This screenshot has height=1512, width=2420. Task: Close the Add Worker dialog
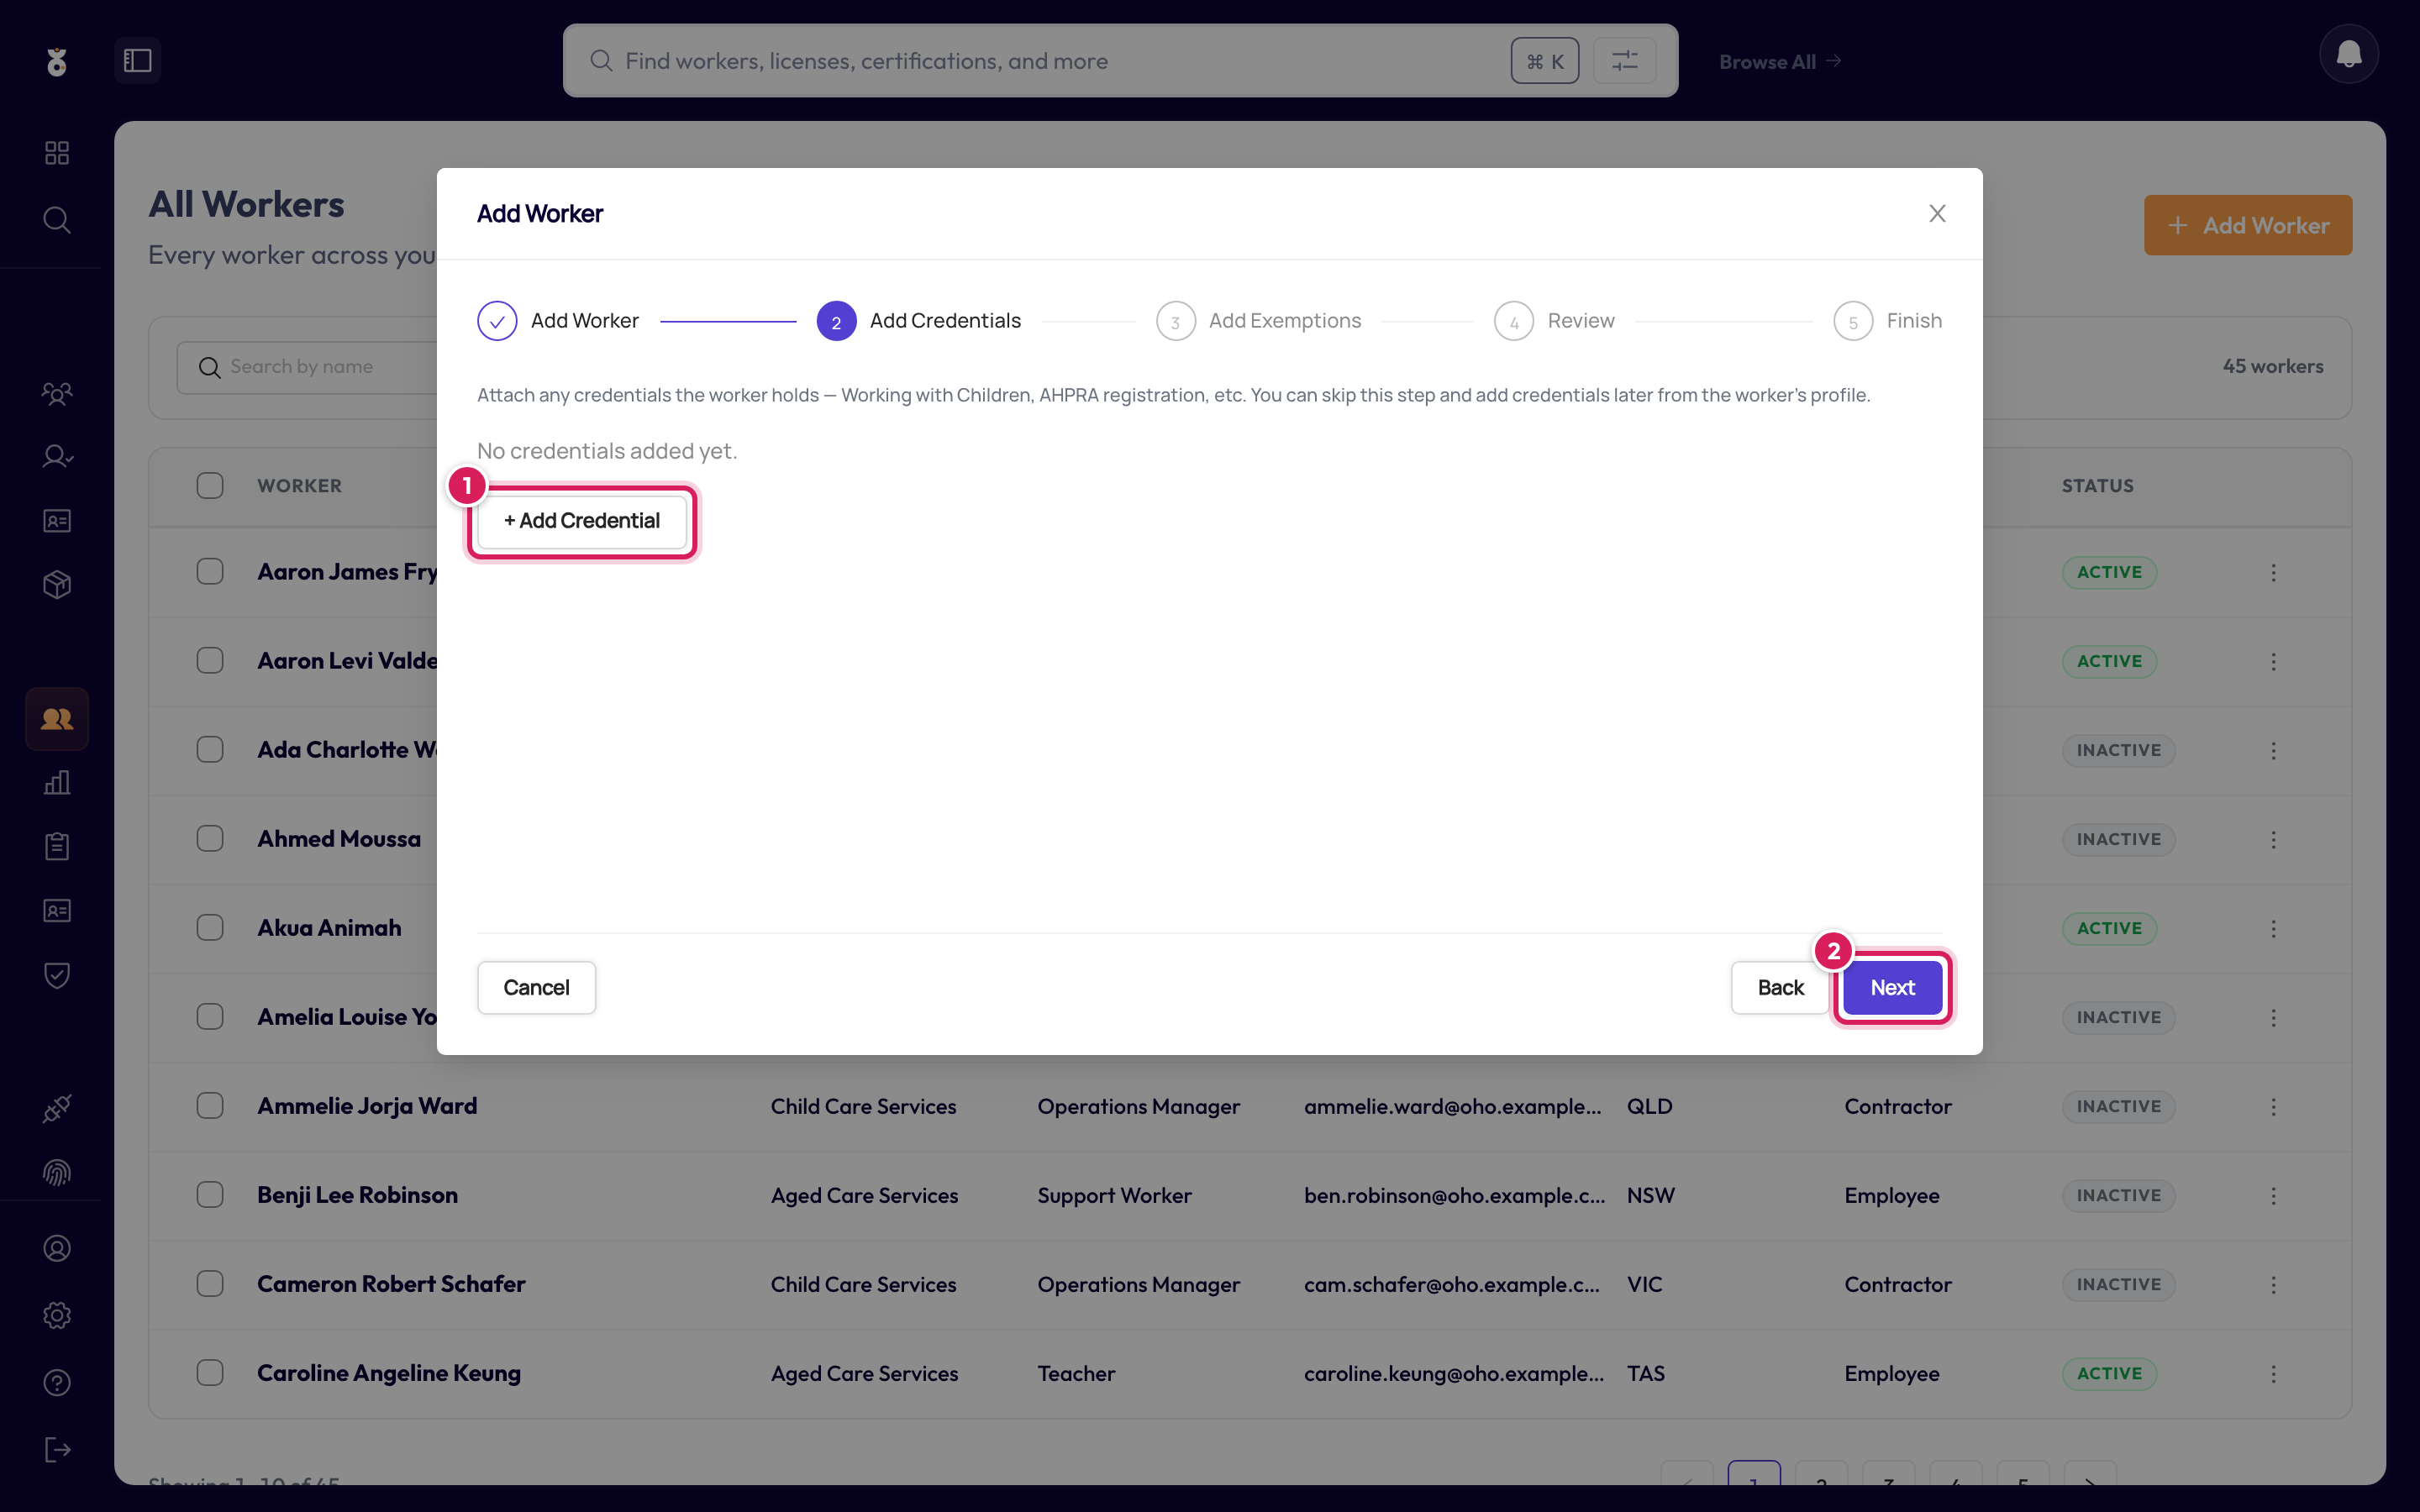[1937, 213]
